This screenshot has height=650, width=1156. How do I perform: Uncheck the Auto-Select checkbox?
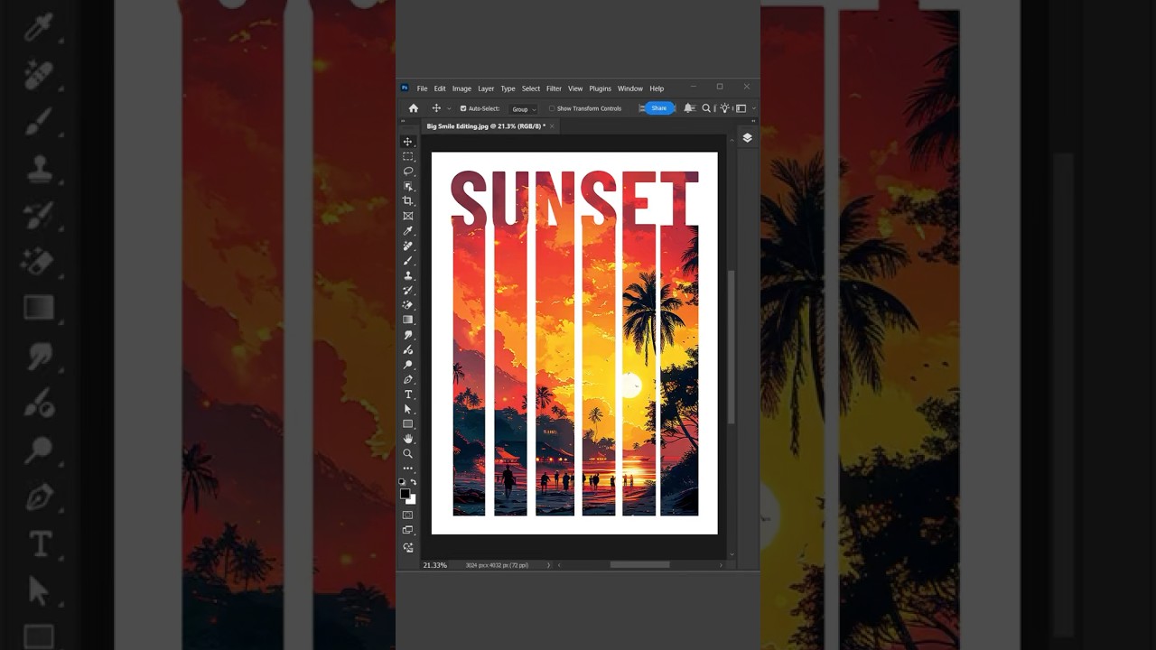[x=463, y=108]
